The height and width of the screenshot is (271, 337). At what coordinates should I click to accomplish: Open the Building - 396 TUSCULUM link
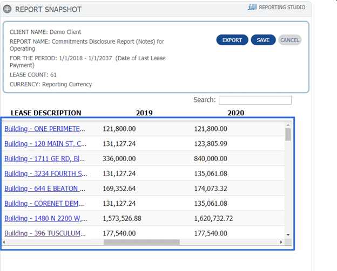[45, 233]
